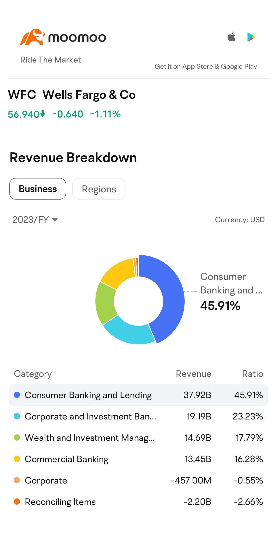Click the Get it on App Store link

(x=206, y=66)
